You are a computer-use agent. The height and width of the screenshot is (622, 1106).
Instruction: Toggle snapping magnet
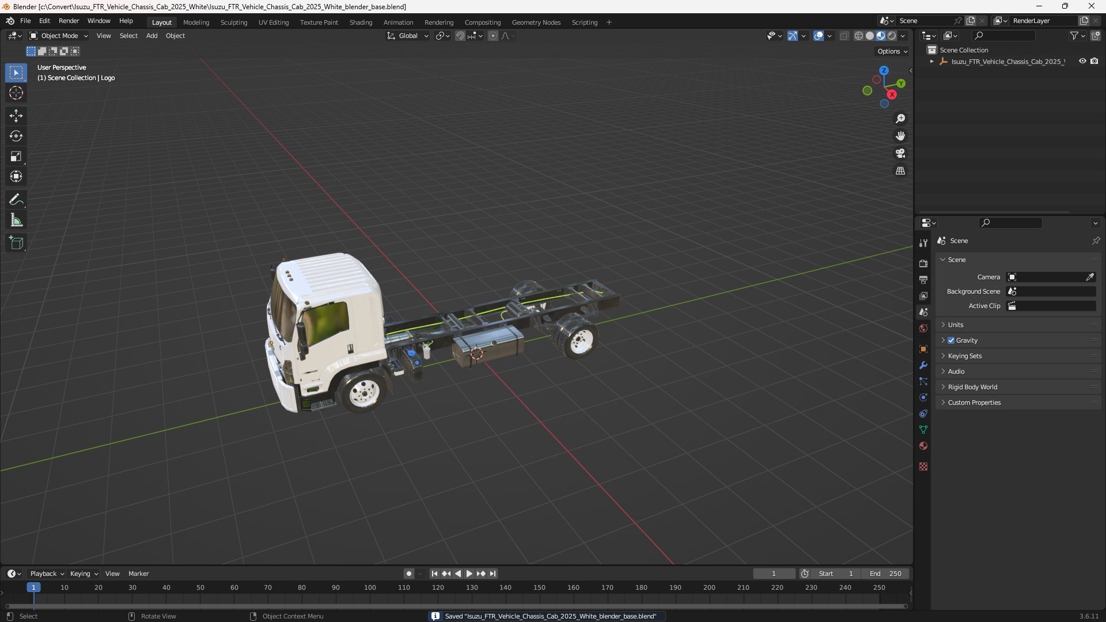[460, 36]
